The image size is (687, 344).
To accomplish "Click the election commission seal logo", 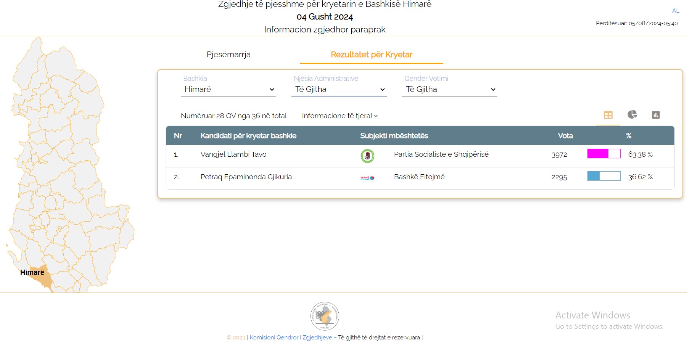I will pos(325,316).
